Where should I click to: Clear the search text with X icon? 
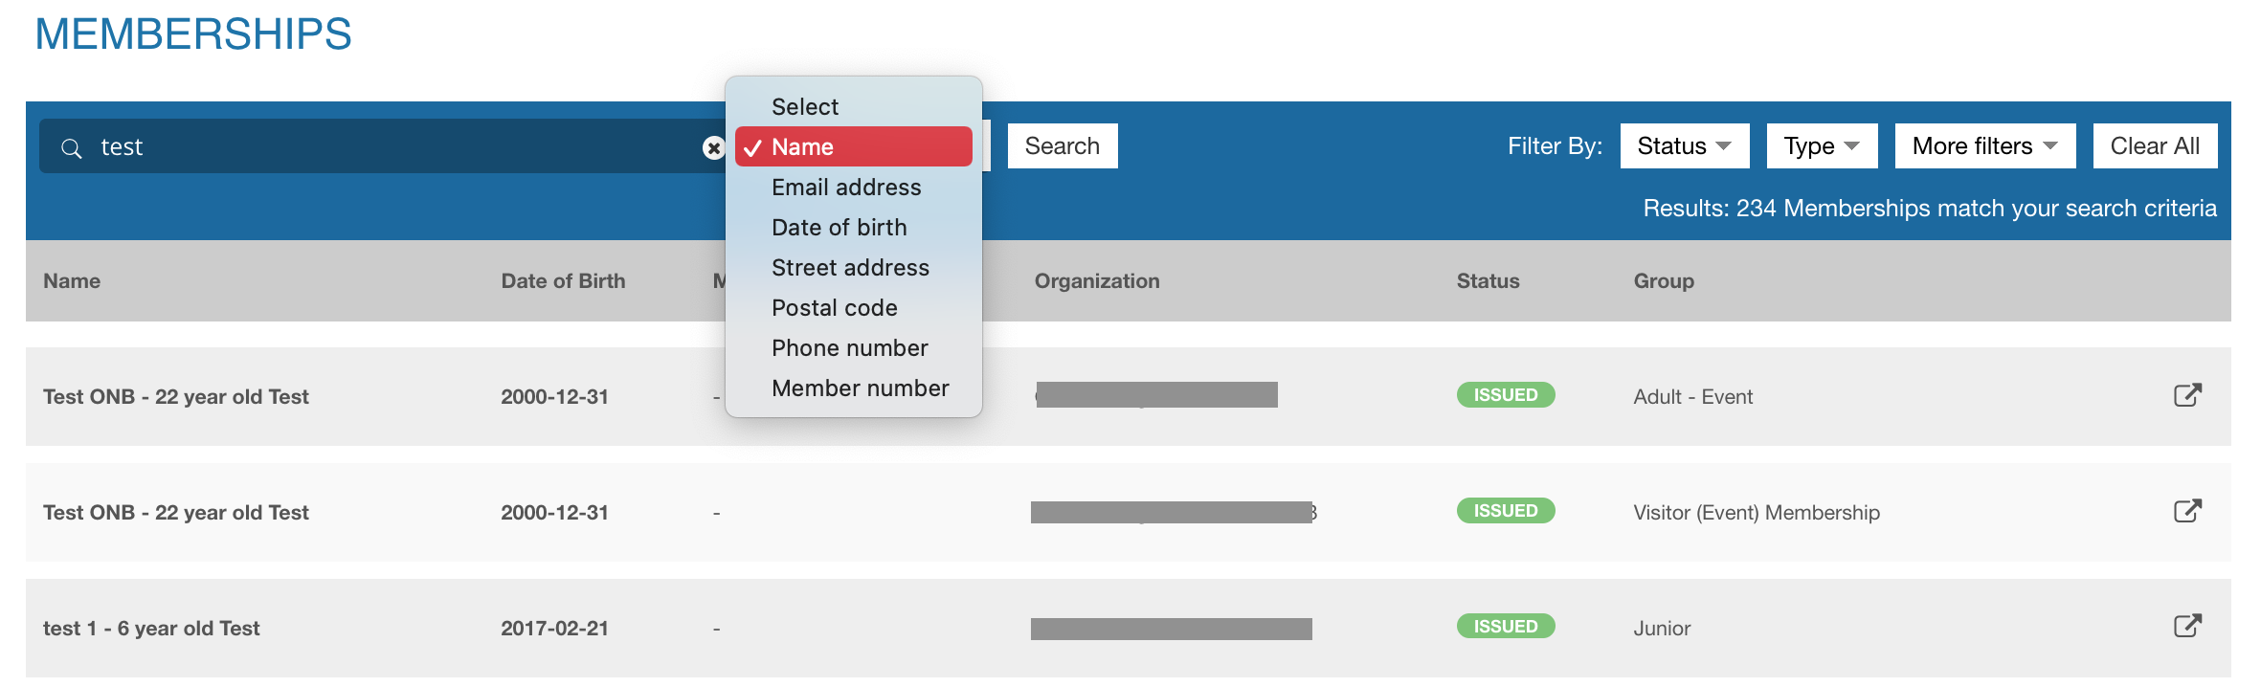[x=713, y=147]
